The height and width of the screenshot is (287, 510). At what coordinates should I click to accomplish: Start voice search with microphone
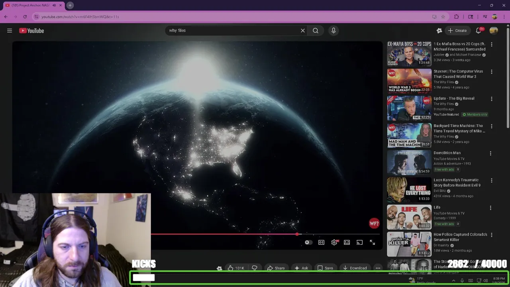(333, 31)
